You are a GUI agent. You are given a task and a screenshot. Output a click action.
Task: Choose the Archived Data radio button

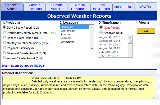pyautogui.click(x=101, y=32)
